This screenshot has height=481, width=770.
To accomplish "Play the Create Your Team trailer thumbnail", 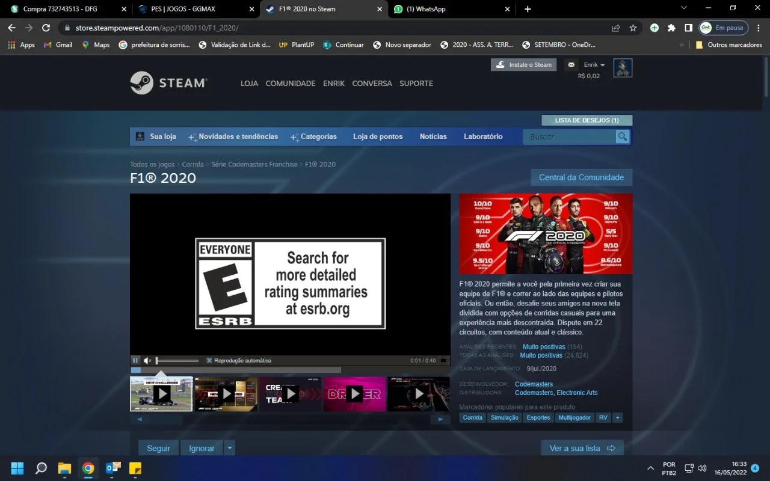I will [290, 394].
